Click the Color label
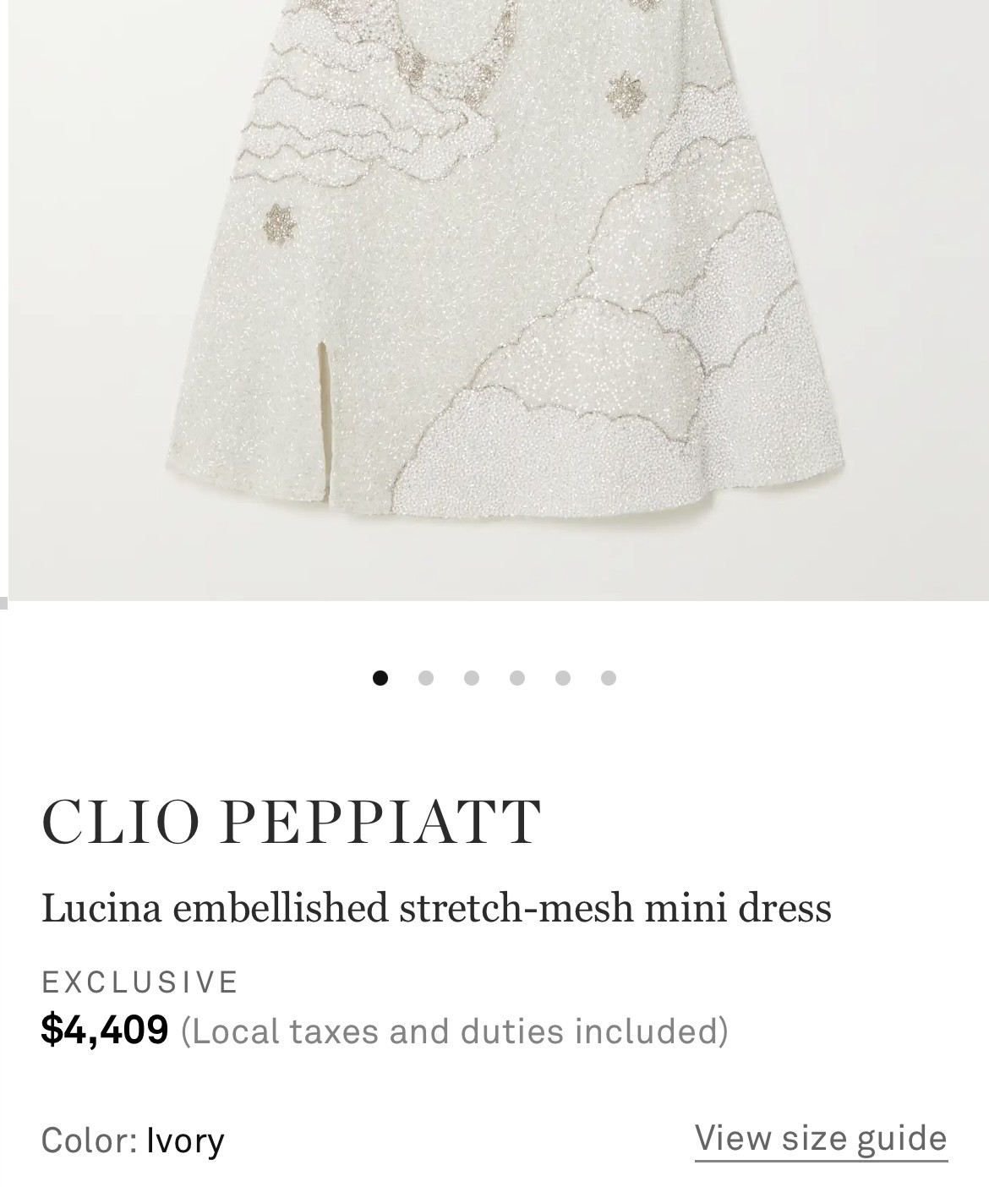The height and width of the screenshot is (1187, 989). tap(90, 1141)
